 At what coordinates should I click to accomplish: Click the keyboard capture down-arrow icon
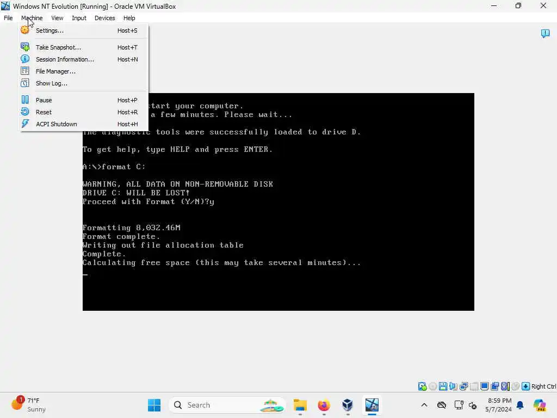[526, 386]
